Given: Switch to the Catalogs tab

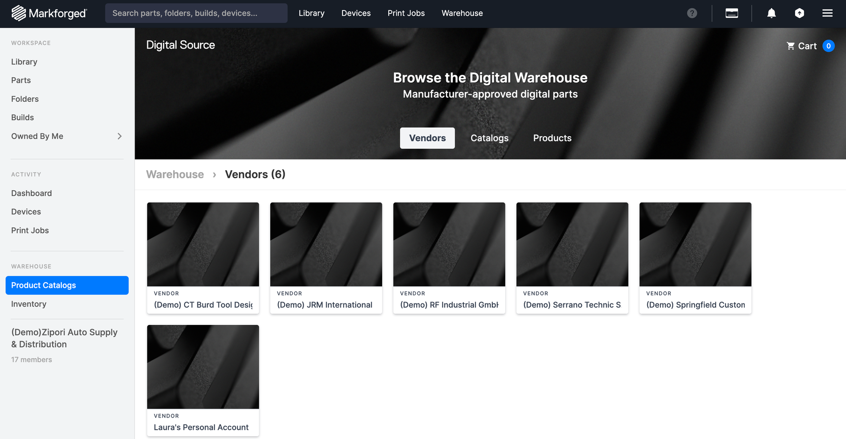Looking at the screenshot, I should (489, 138).
